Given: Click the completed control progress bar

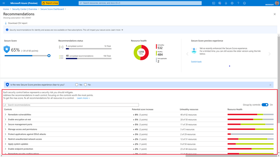Looking at the screenshot, I should coord(89,49).
